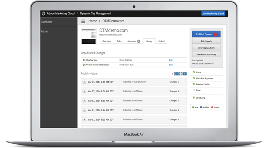Click the Changes: 2 text

coord(174,120)
